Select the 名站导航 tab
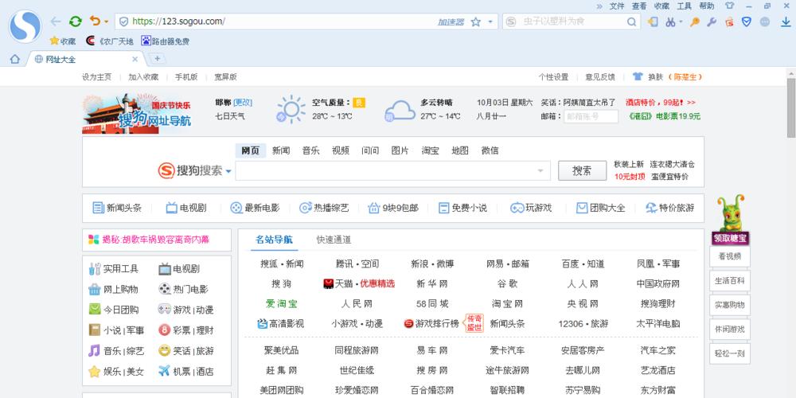The image size is (796, 398). [x=274, y=240]
